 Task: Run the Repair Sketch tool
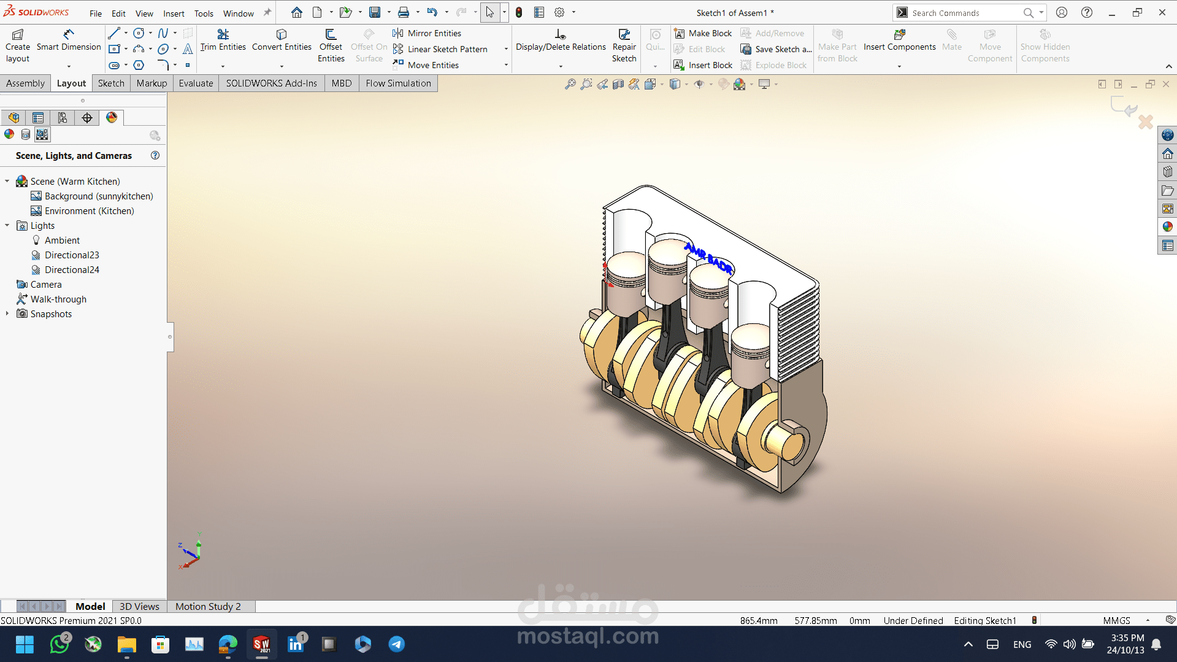click(624, 45)
